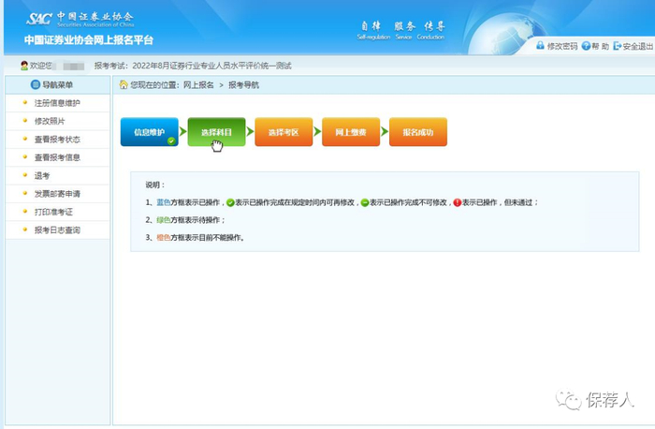
Task: Click the exam name 2022年8月证券行业专业人员水平评价统一测试
Action: coord(211,66)
